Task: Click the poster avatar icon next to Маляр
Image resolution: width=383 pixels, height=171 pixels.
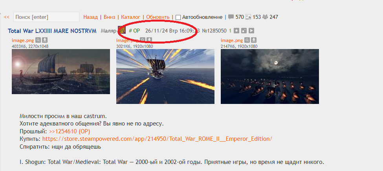Action: point(122,31)
